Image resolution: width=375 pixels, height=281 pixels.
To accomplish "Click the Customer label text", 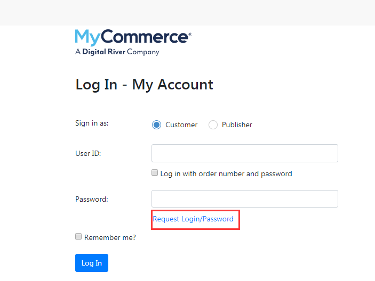I will click(181, 125).
